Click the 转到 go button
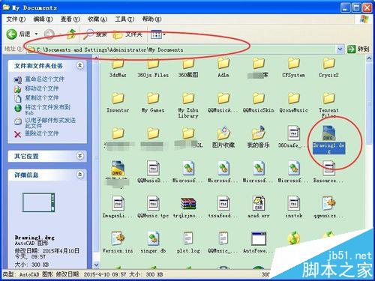The height and width of the screenshot is (281, 375). (x=358, y=49)
